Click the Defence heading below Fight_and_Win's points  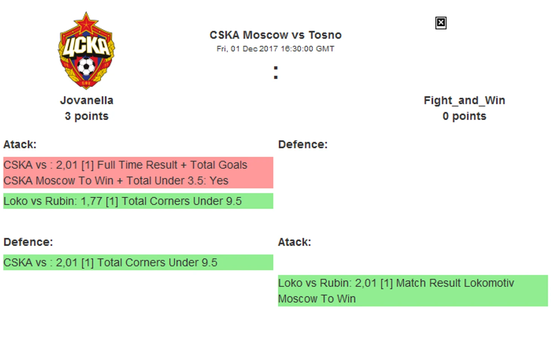coord(303,145)
